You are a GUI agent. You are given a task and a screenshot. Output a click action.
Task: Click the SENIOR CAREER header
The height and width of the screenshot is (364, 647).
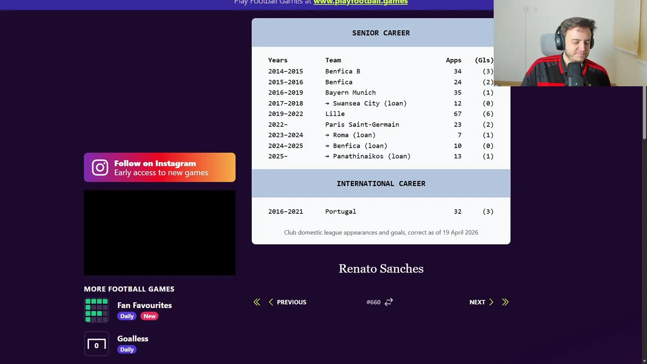coord(381,33)
